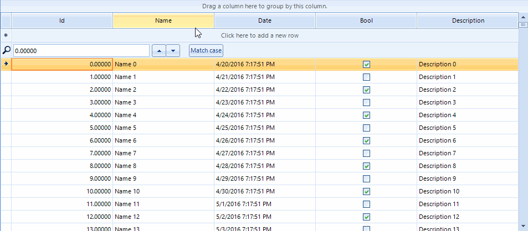
Task: Focus the search text field
Action: point(81,51)
